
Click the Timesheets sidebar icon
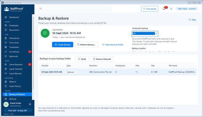click(6, 47)
